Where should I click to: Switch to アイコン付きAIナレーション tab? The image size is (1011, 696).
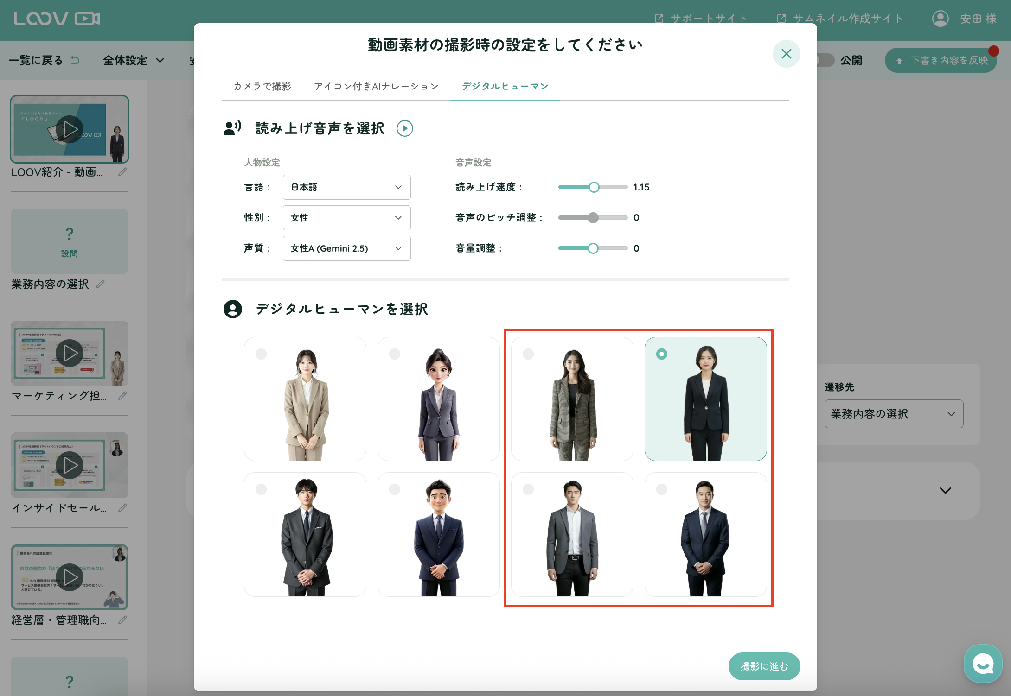tap(376, 86)
